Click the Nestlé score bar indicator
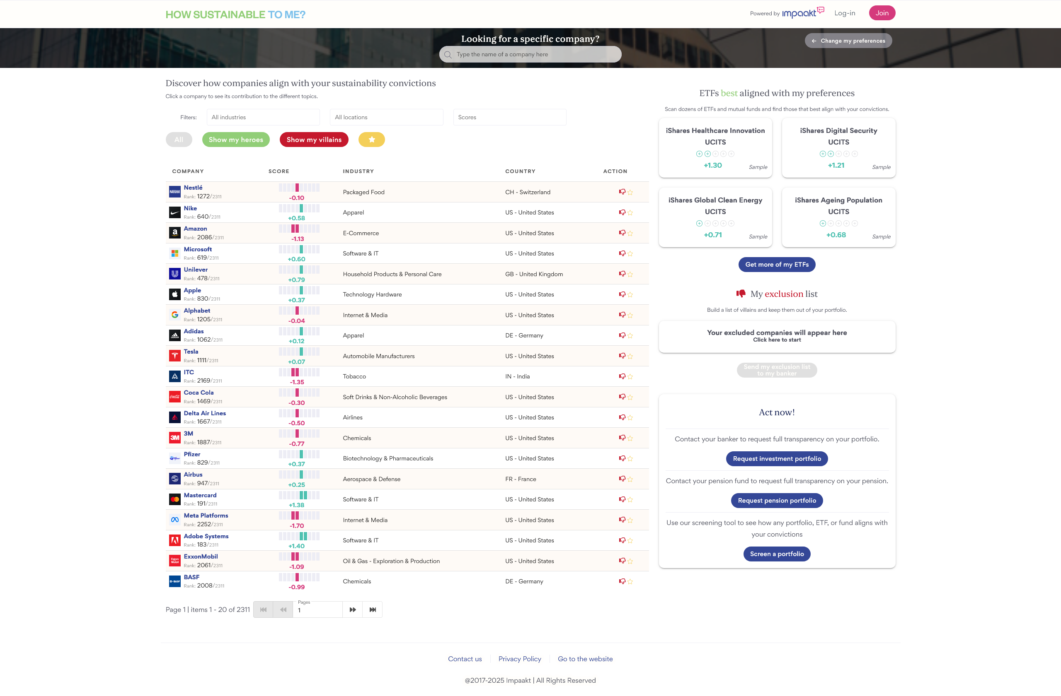Viewport: 1061px width, 696px height. pyautogui.click(x=299, y=188)
